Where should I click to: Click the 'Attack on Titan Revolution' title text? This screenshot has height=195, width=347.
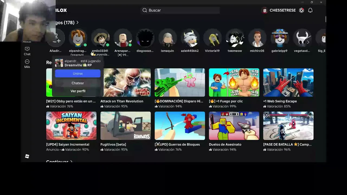point(122,101)
